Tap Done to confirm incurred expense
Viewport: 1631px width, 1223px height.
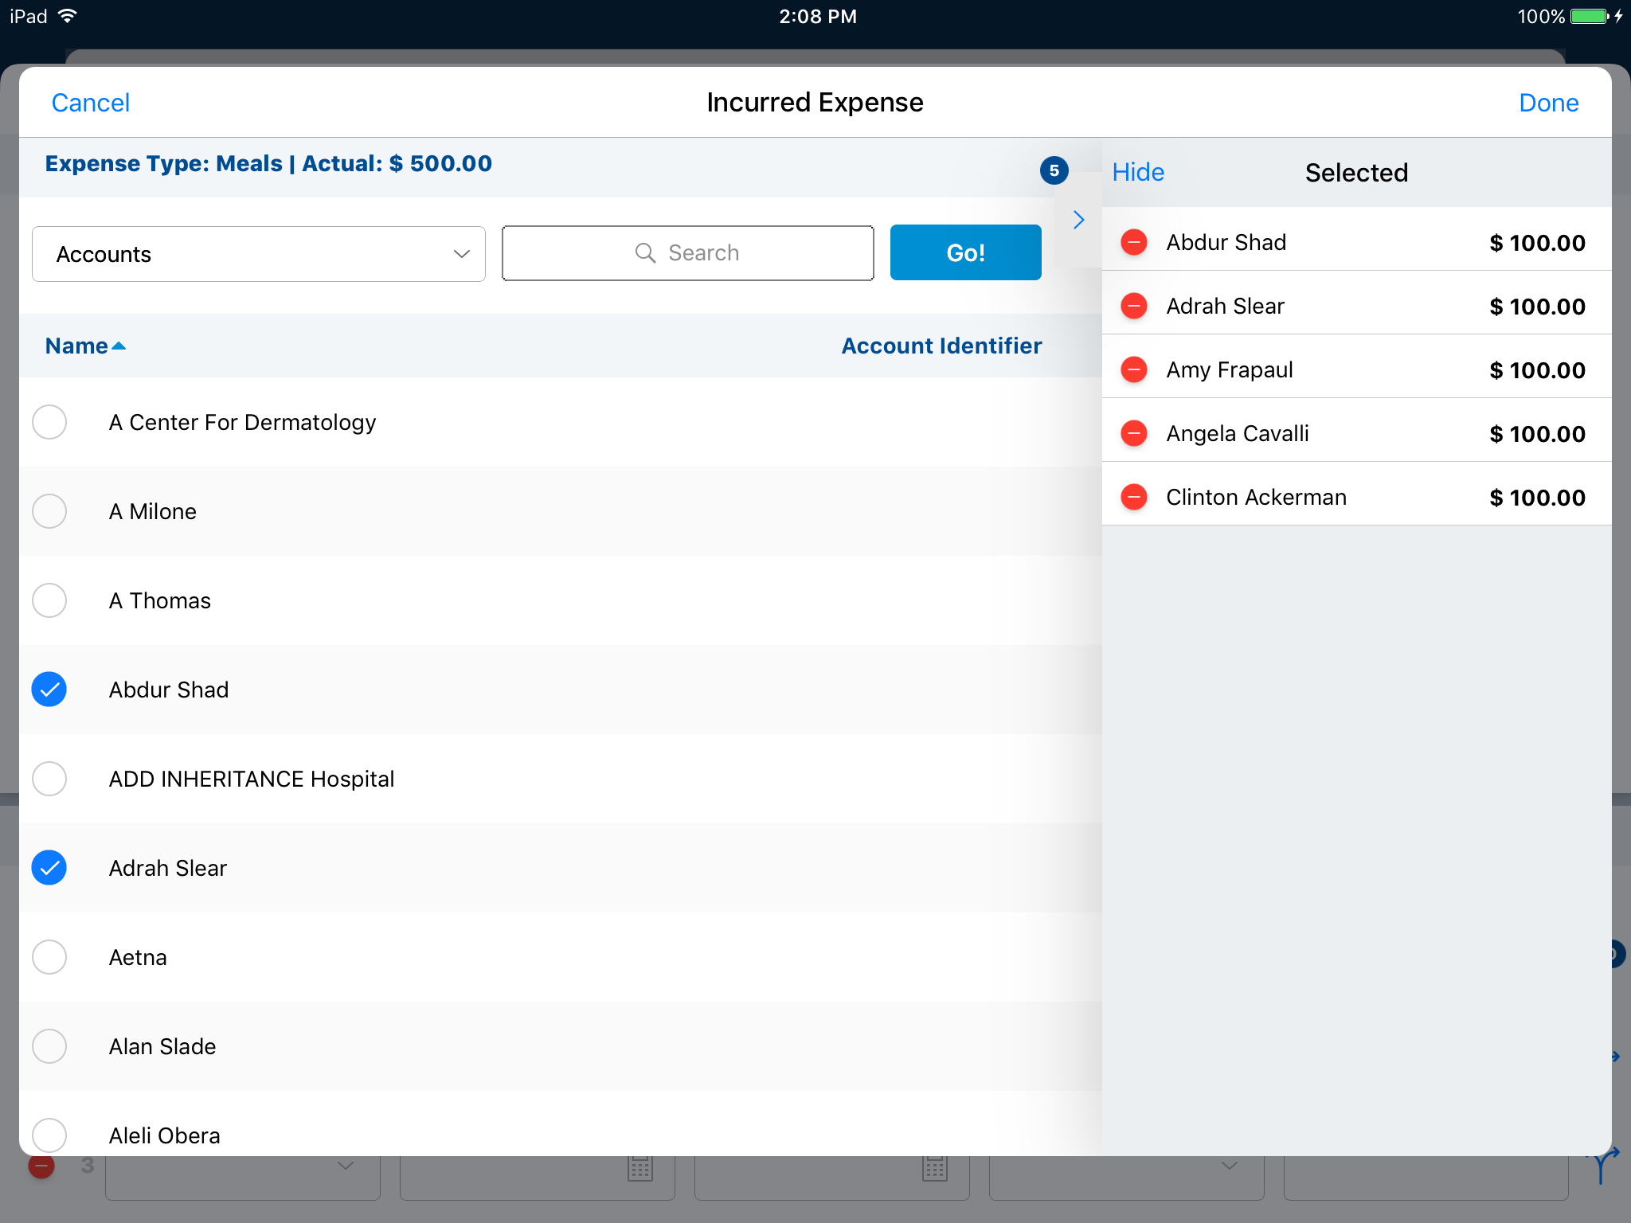click(x=1548, y=103)
